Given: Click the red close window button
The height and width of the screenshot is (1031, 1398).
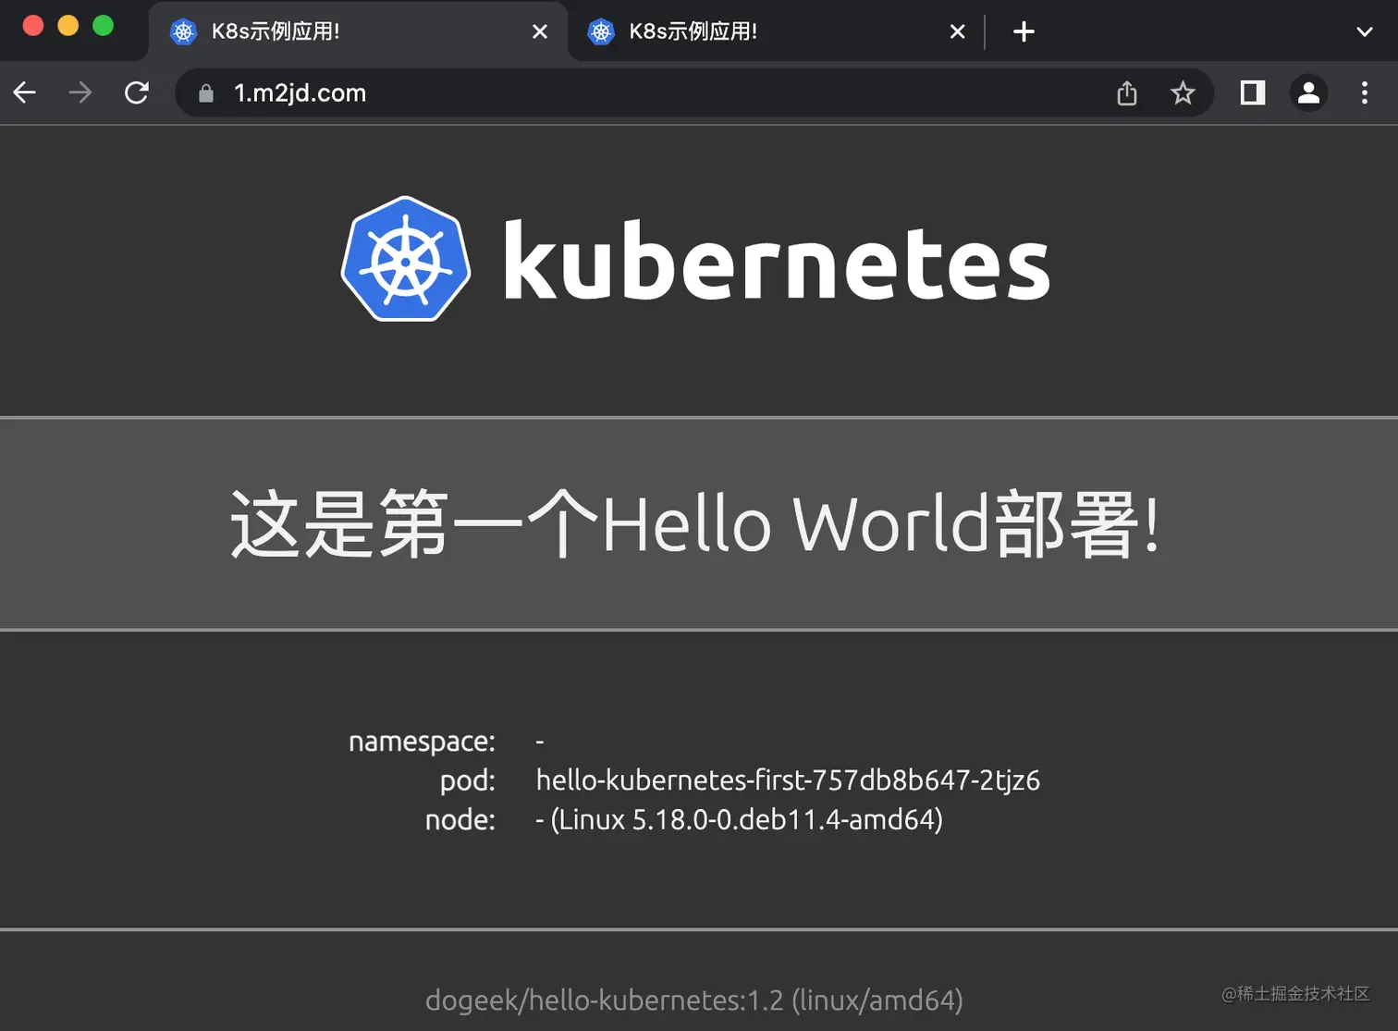Looking at the screenshot, I should pos(33,26).
